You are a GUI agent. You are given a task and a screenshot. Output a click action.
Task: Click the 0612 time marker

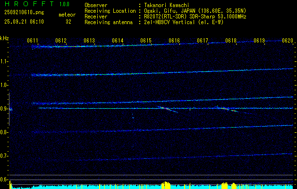tap(61, 41)
